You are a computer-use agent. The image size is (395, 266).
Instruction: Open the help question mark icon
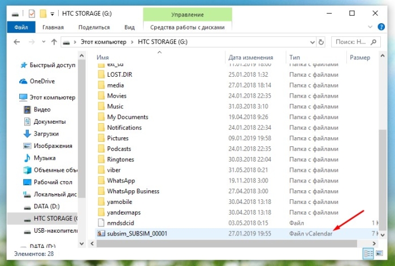(381, 27)
